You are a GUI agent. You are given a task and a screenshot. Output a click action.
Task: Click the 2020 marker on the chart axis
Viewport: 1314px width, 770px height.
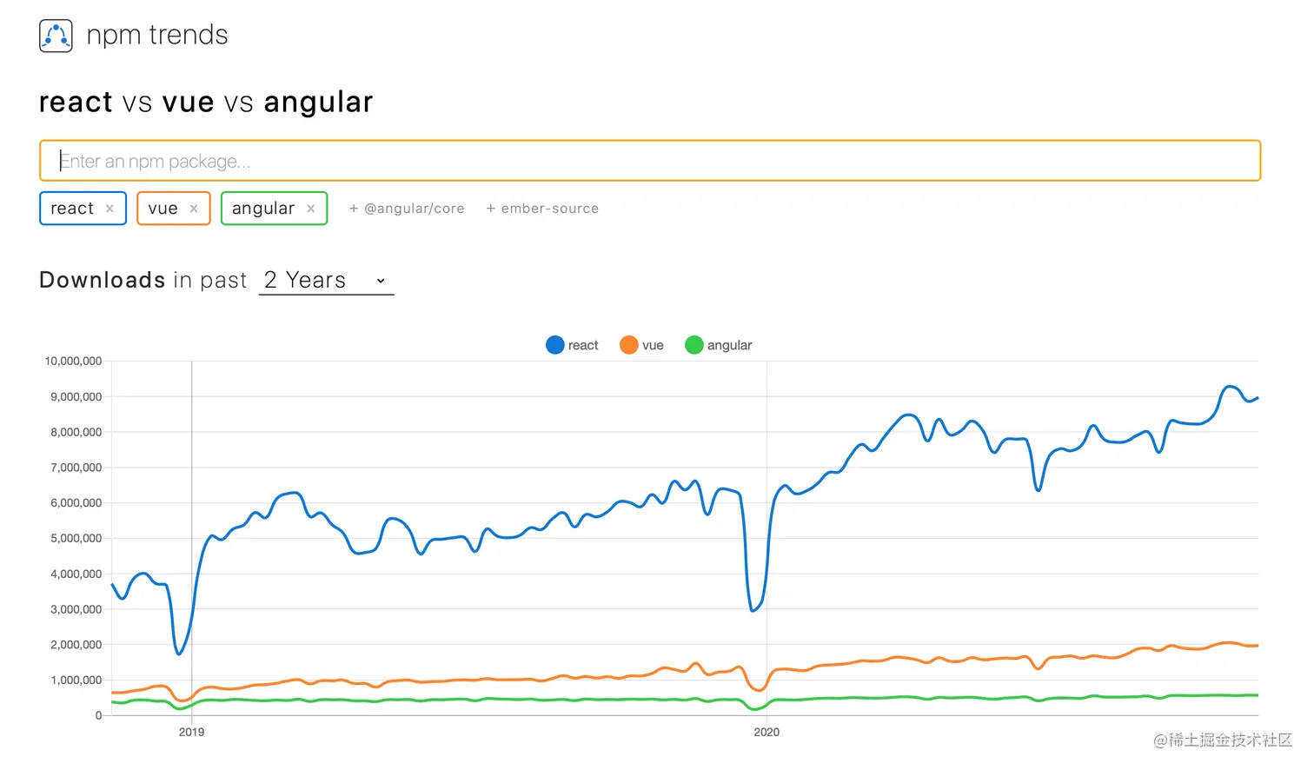tap(766, 733)
